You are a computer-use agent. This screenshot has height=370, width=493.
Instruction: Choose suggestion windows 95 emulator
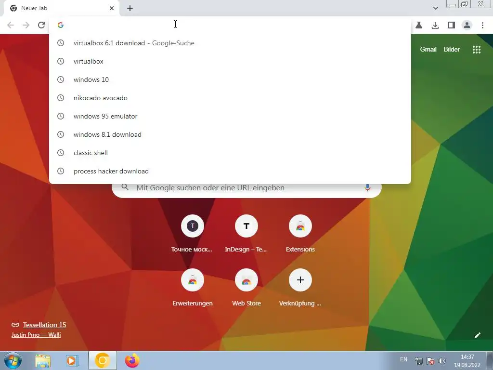pos(230,116)
